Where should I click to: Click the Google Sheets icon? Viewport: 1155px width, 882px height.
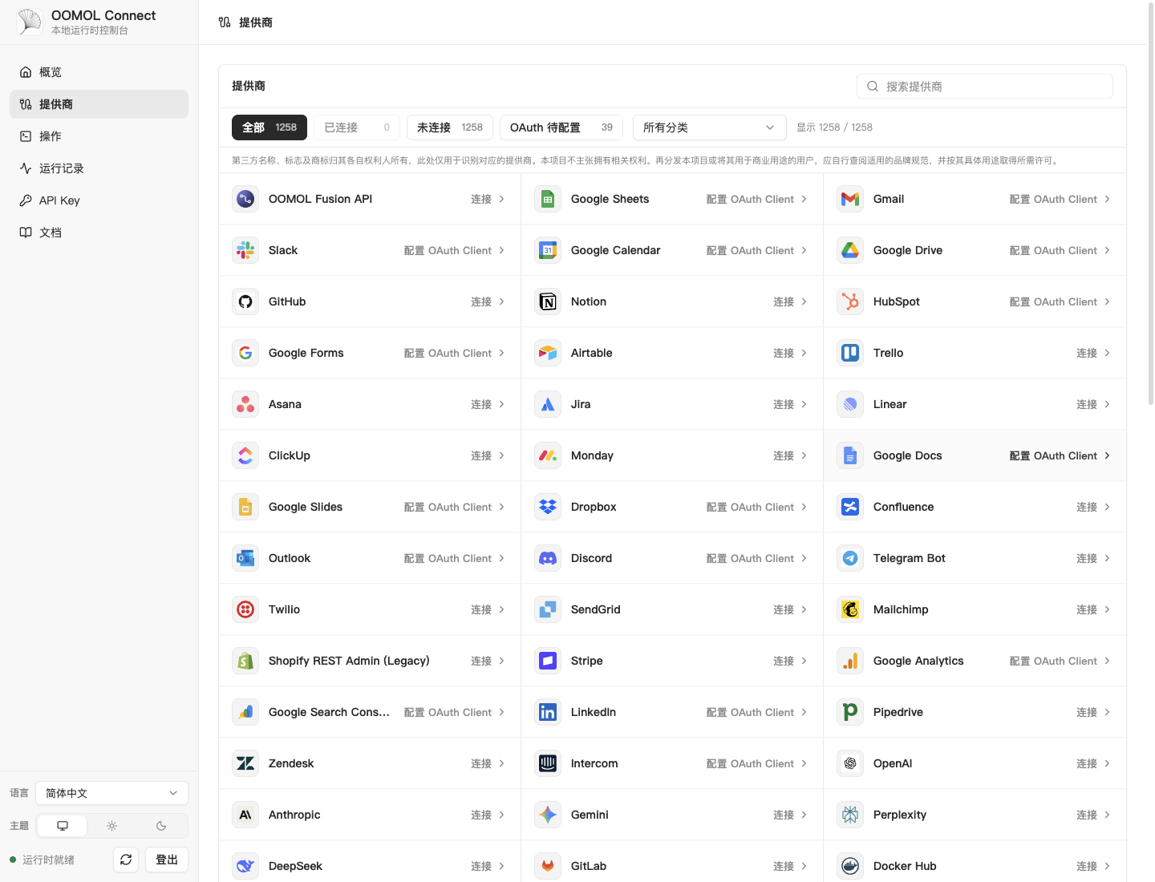tap(548, 199)
